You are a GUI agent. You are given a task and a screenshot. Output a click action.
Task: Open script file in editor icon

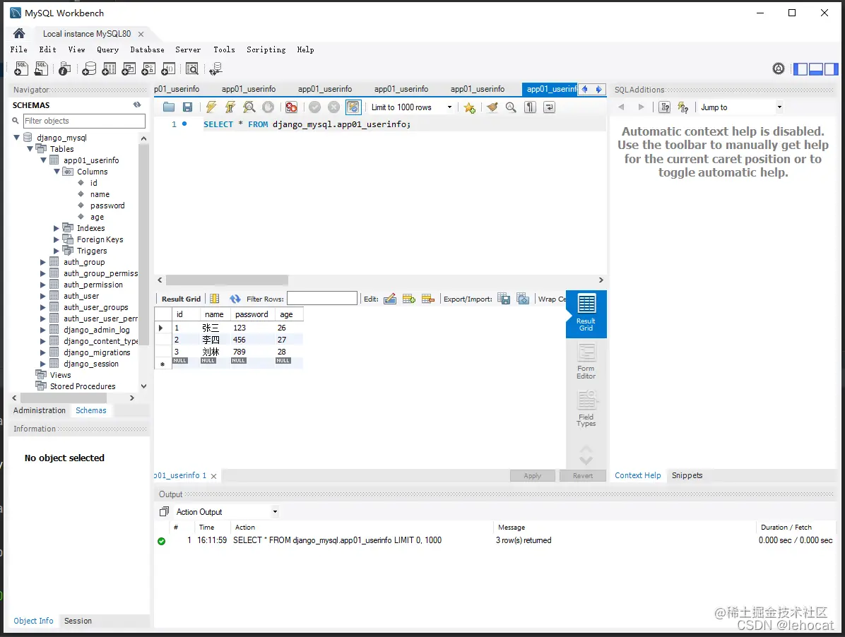coord(169,107)
